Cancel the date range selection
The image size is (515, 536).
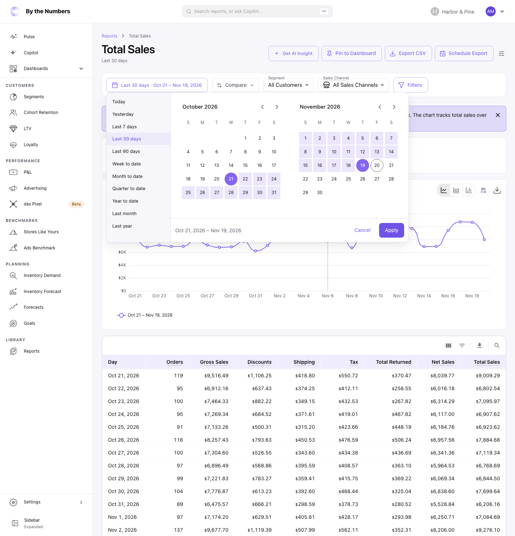362,230
